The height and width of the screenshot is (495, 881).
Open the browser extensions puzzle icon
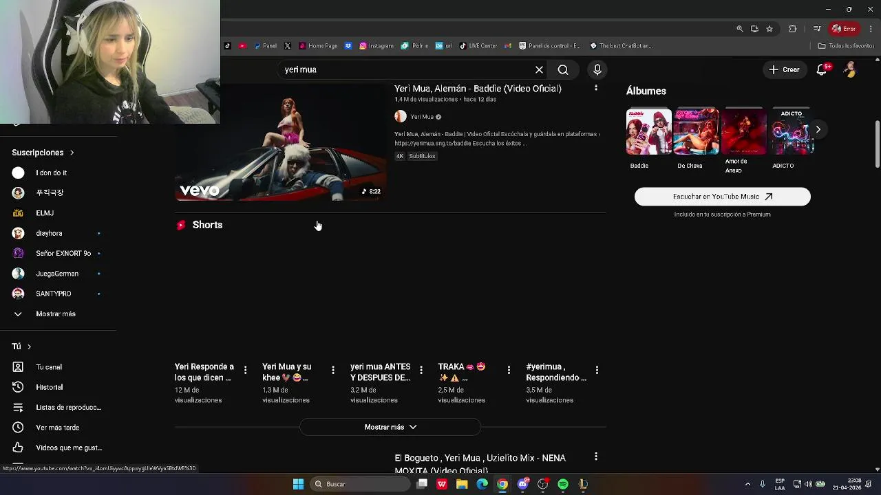tap(792, 29)
